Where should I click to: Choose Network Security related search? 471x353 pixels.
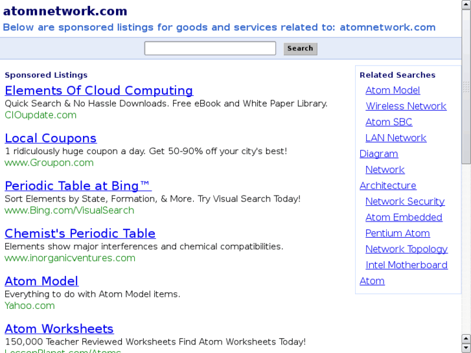pyautogui.click(x=405, y=201)
